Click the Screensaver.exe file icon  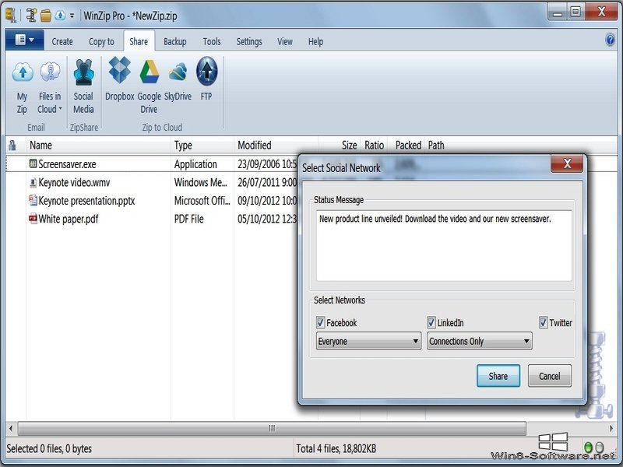(x=33, y=163)
